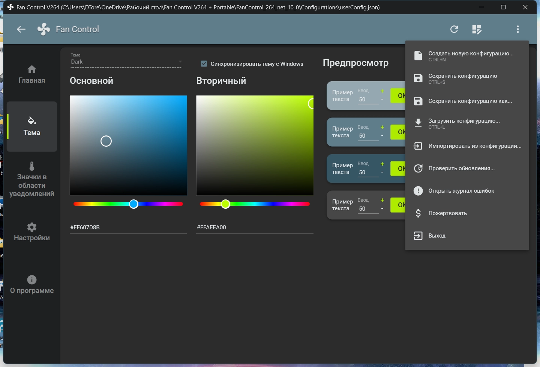Click Пожертвовать donate option
The height and width of the screenshot is (367, 540).
(447, 213)
